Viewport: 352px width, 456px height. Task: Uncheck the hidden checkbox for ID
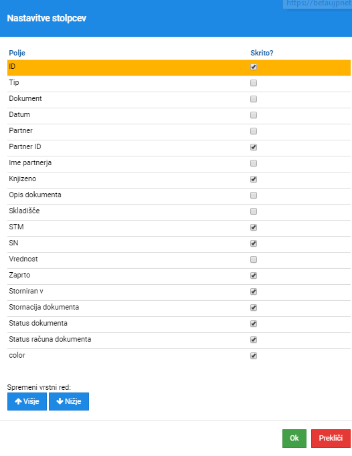[x=254, y=67]
